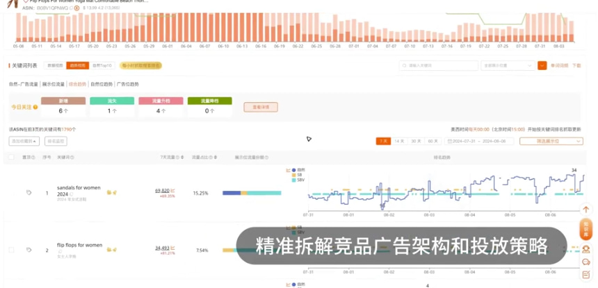Switch to 自然Top10 tab
This screenshot has height=288, width=598.
pyautogui.click(x=102, y=65)
